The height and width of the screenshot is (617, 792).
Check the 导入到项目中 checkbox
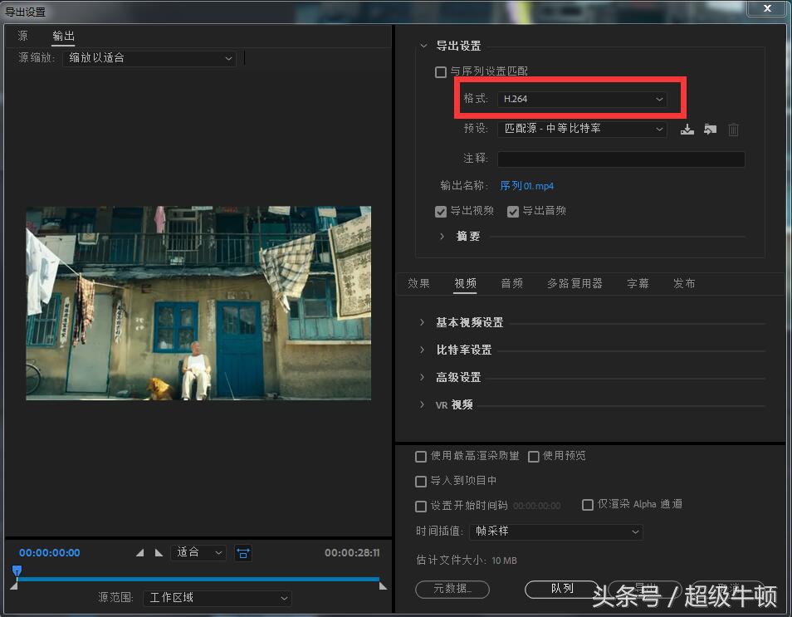[x=420, y=481]
